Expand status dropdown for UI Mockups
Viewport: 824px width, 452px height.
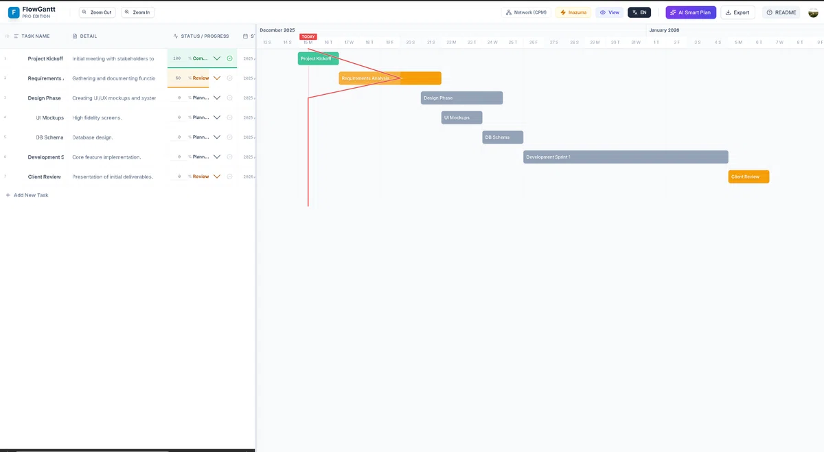click(217, 117)
